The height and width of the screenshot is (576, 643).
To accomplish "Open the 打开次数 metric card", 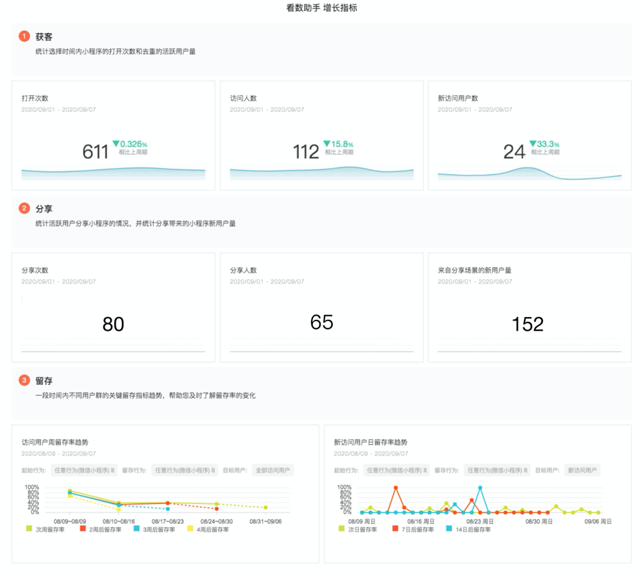I will pos(113,135).
